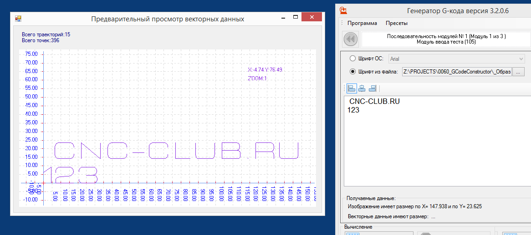Screen dimensions: 531x235
Task: Click the preview window title text
Action: tap(168, 19)
